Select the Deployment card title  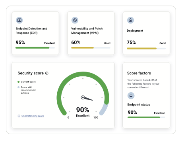click(x=135, y=31)
